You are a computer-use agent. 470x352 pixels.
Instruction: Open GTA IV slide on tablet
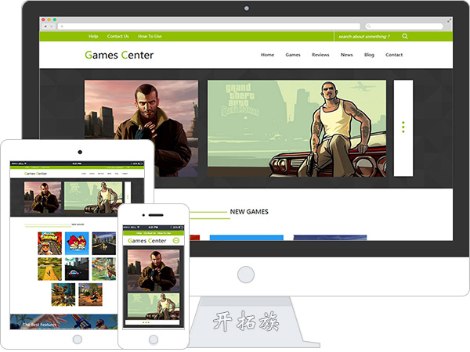click(42, 197)
